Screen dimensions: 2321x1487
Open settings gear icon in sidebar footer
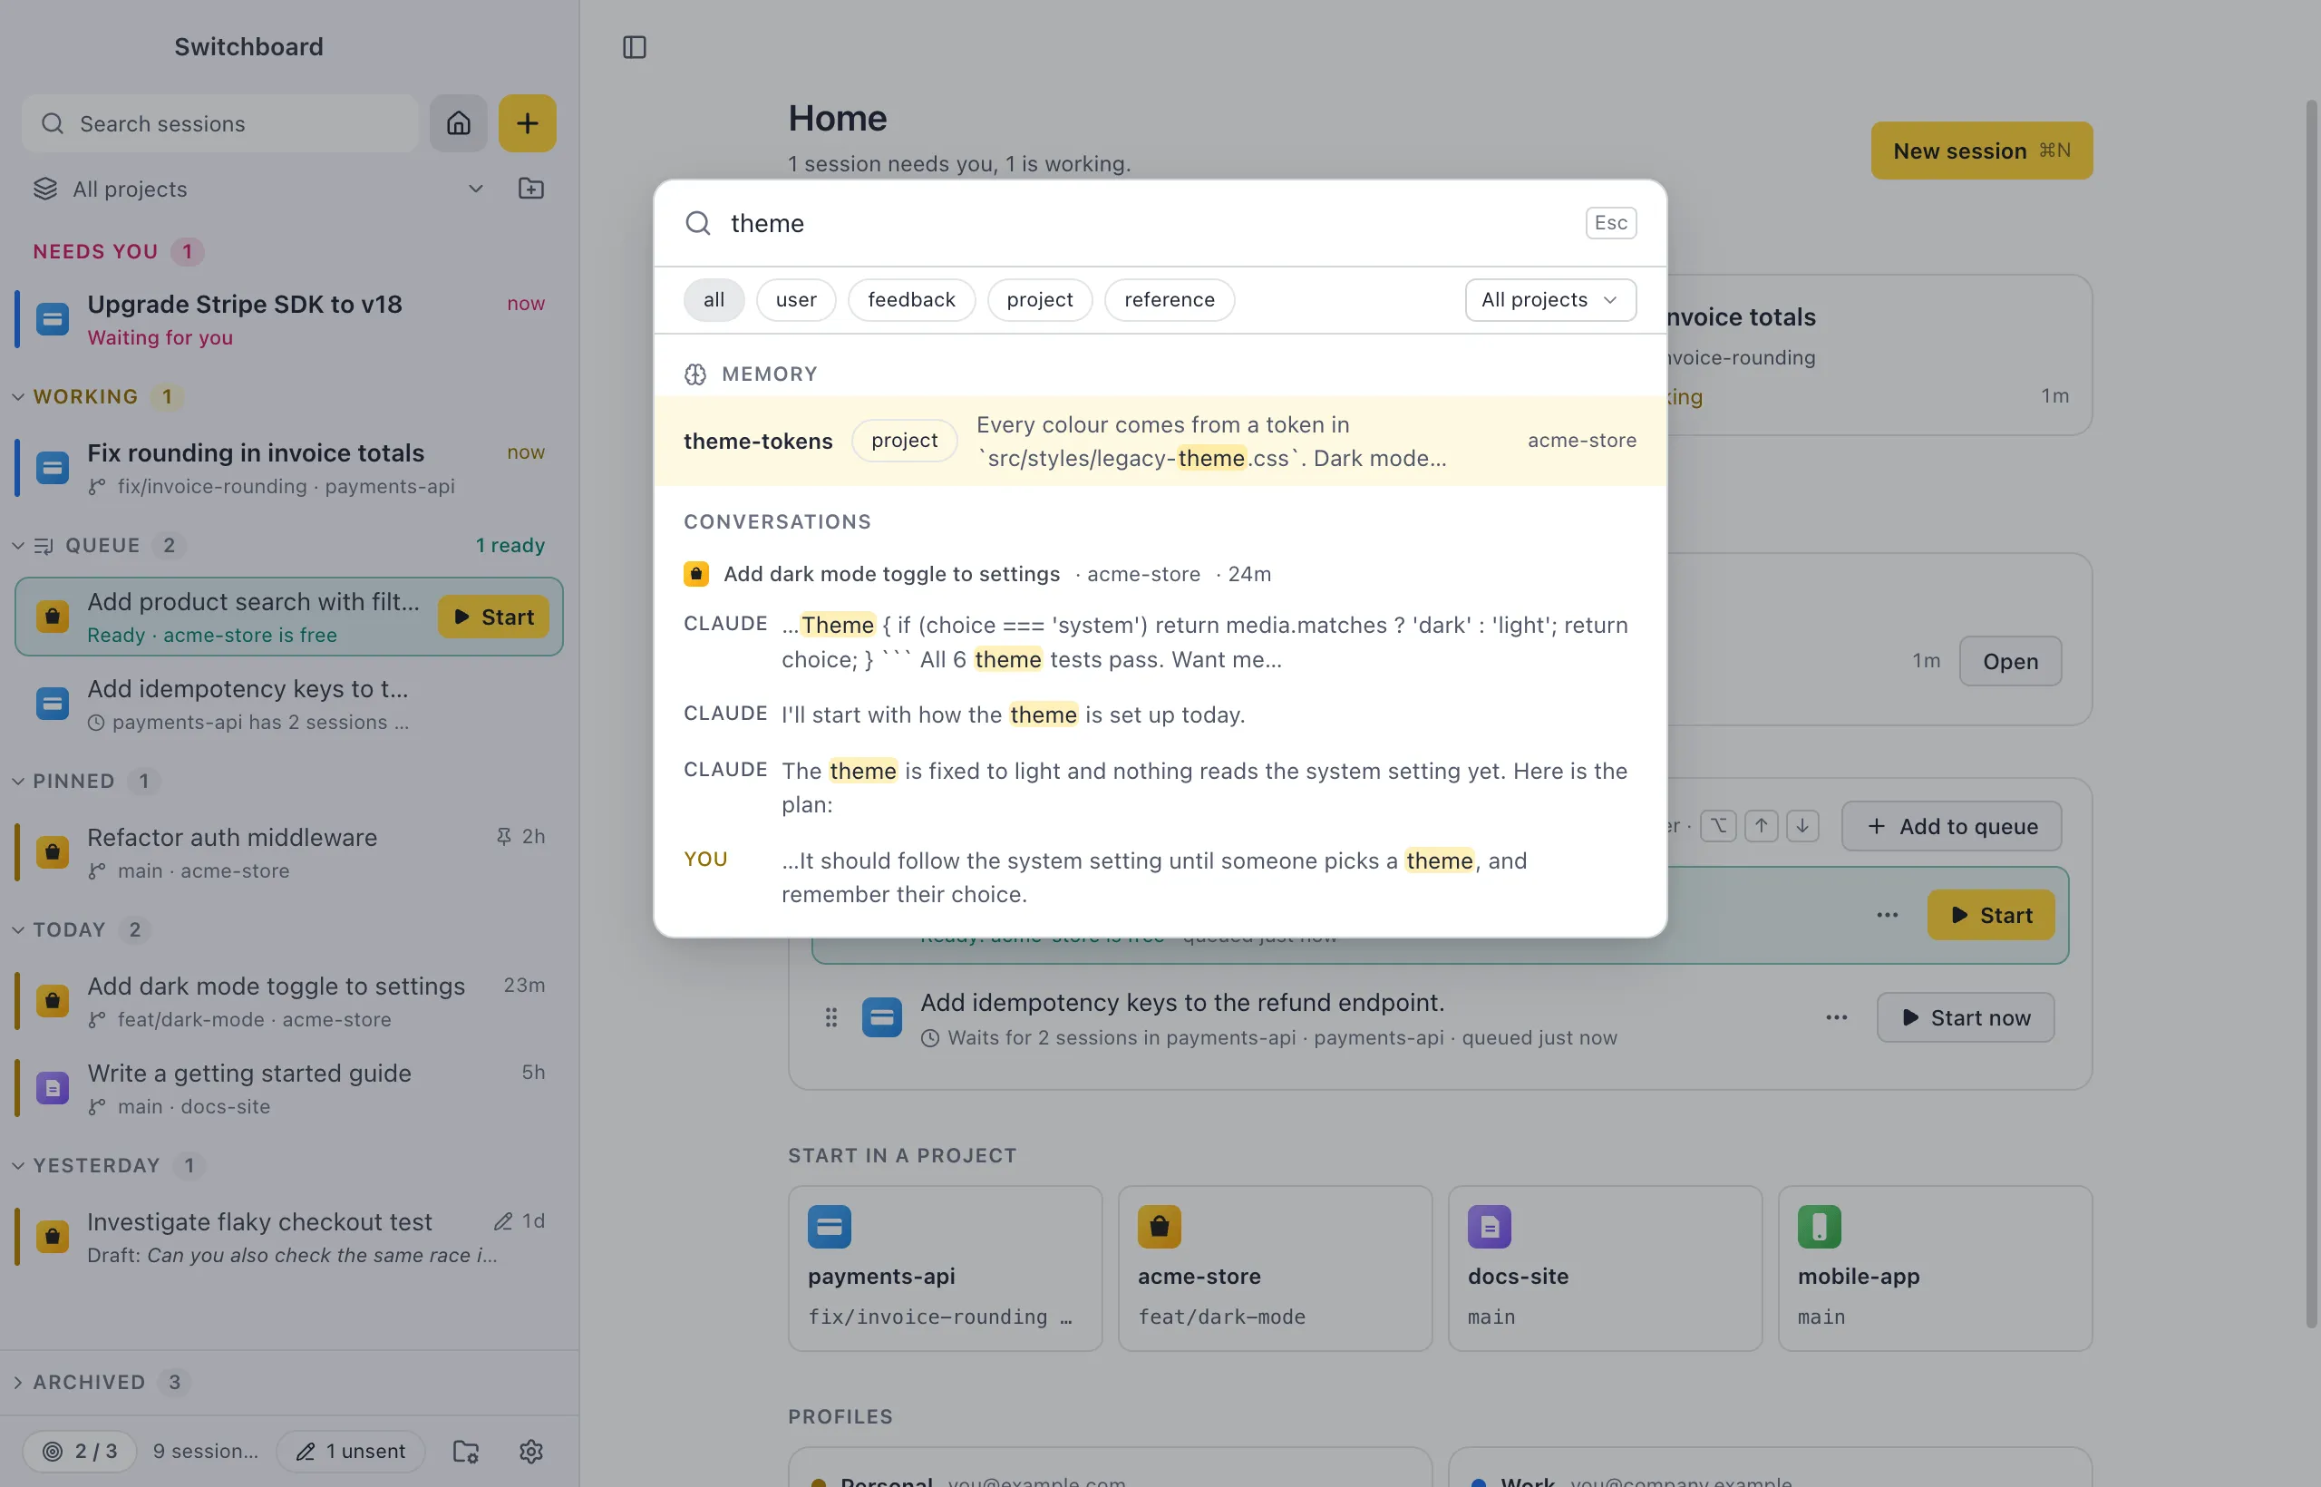(531, 1452)
